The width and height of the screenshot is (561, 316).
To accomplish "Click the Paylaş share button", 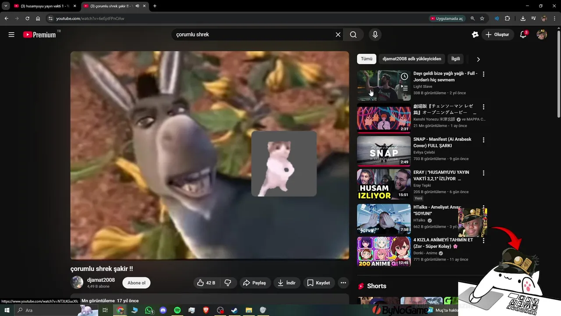I will click(255, 283).
